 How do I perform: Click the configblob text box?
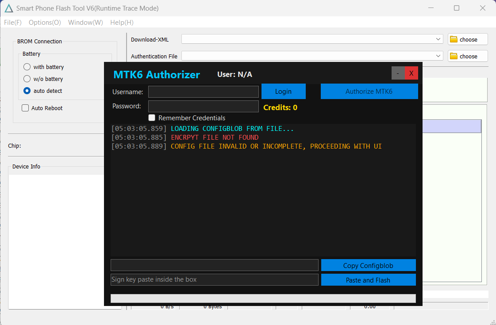tap(215, 265)
